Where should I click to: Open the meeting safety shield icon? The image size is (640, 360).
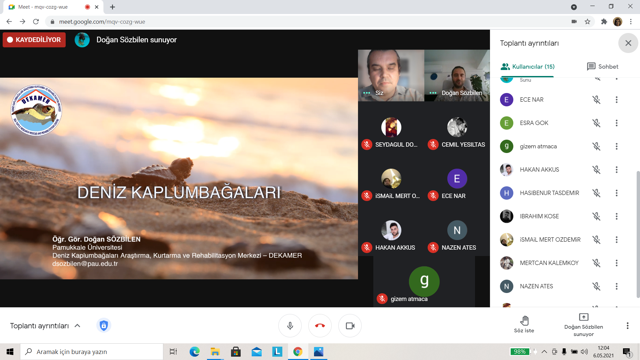(104, 325)
